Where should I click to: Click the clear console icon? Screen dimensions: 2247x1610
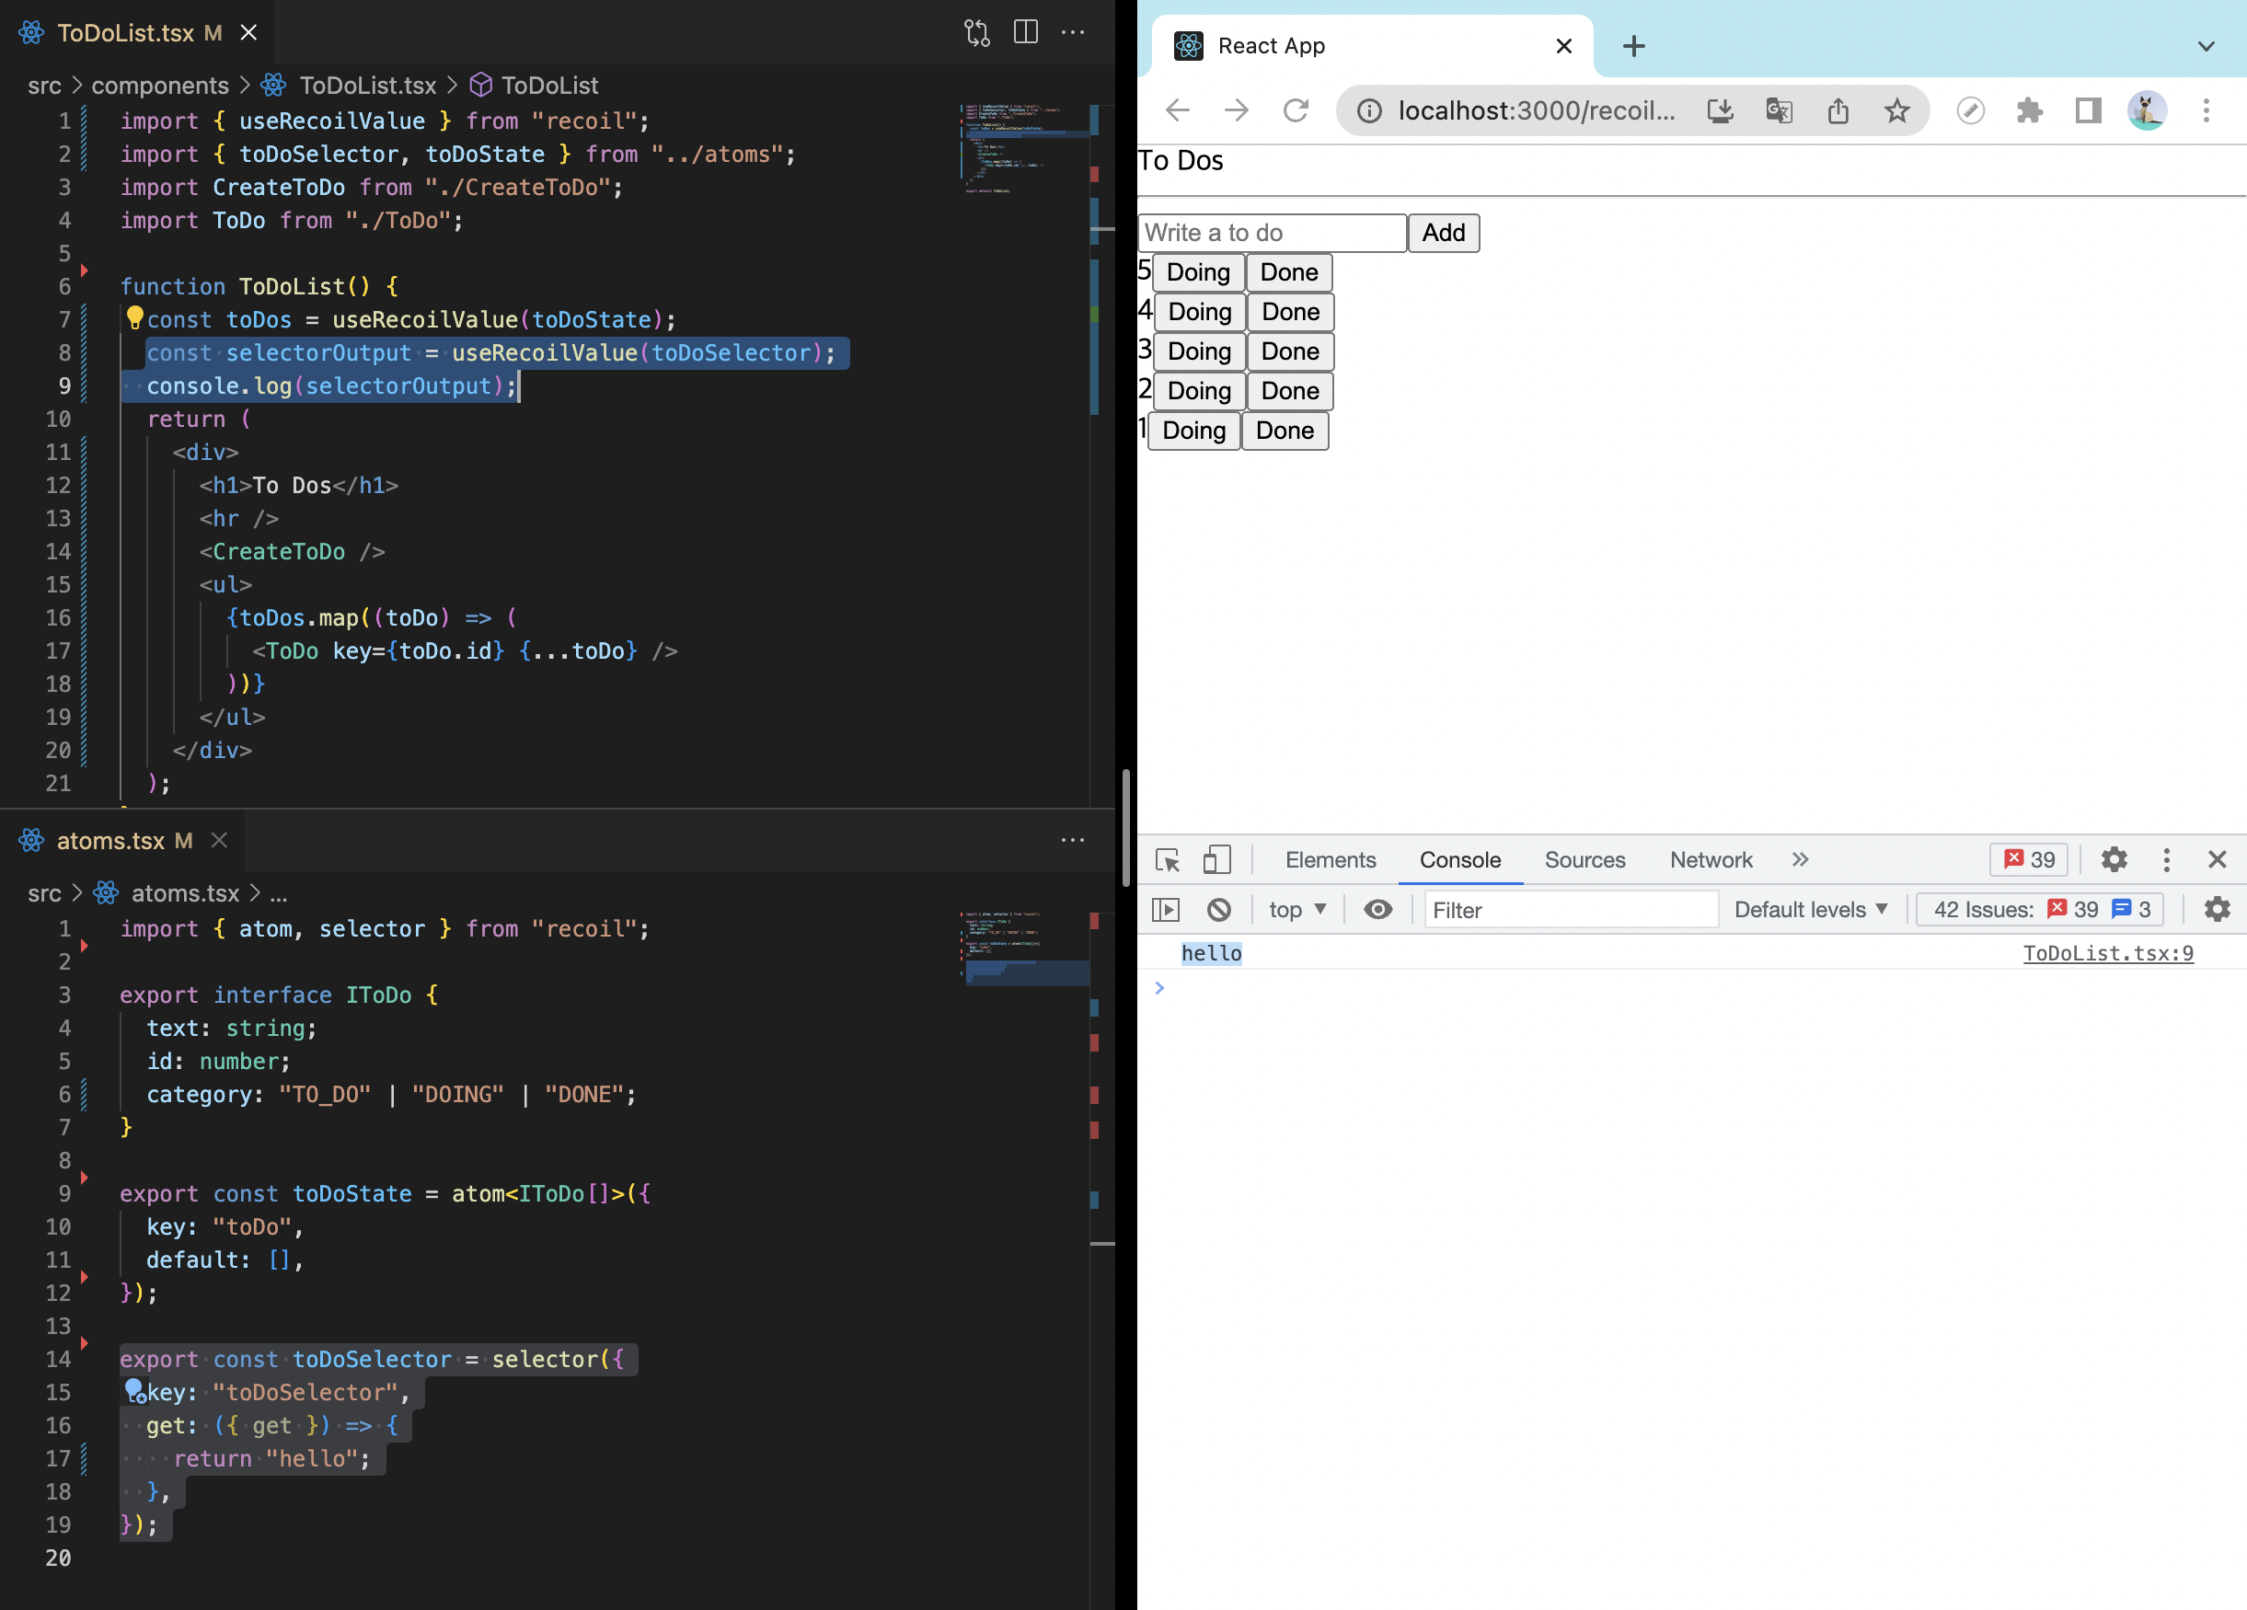[x=1218, y=909]
